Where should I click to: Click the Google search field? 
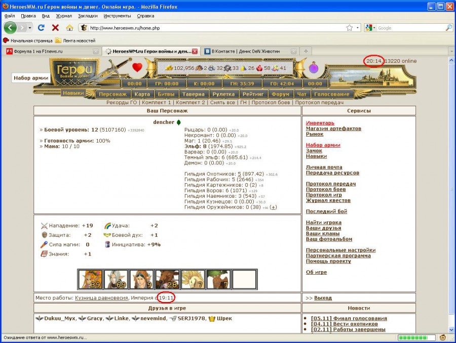pos(411,28)
